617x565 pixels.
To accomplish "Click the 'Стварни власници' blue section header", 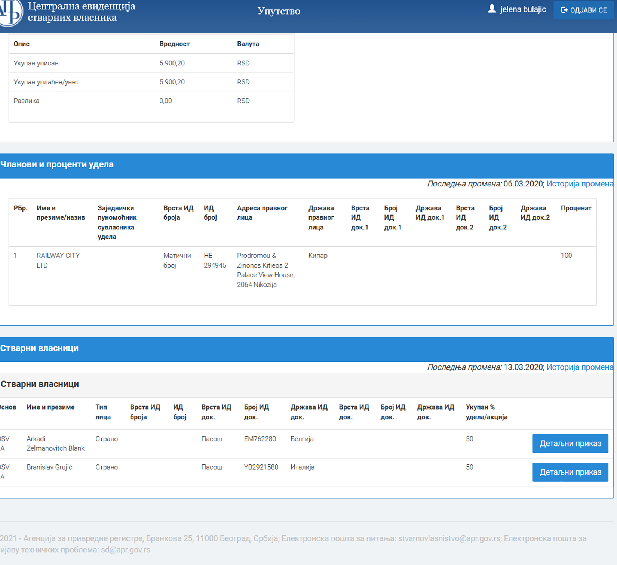I will tap(39, 348).
